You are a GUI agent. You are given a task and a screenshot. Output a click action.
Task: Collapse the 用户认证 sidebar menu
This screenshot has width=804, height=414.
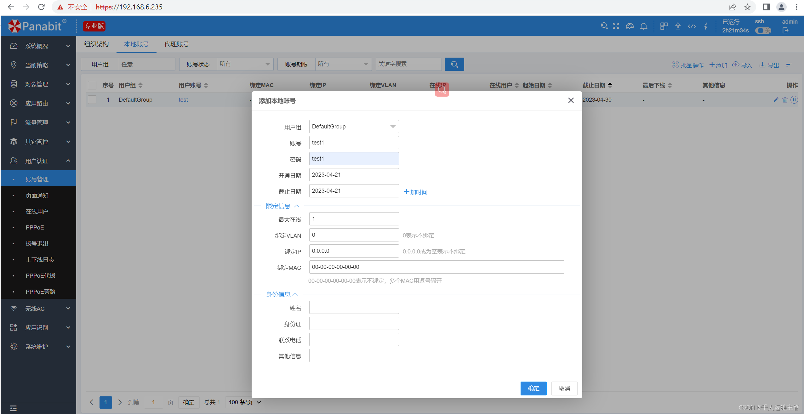tap(38, 161)
